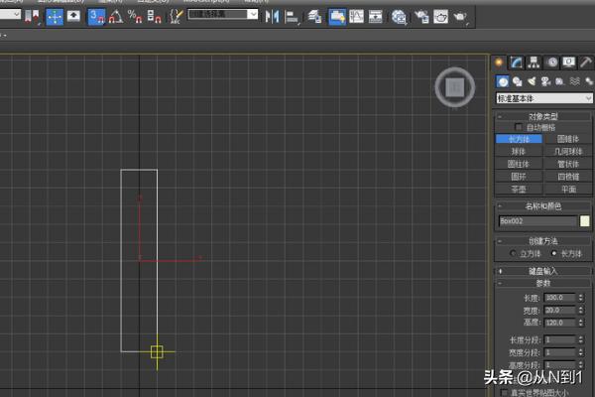Click the 圆环 torus object button
Viewport: 595px width, 397px height.
coord(519,177)
